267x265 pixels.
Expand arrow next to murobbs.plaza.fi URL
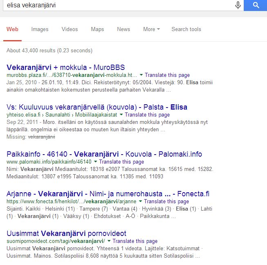coord(141,75)
